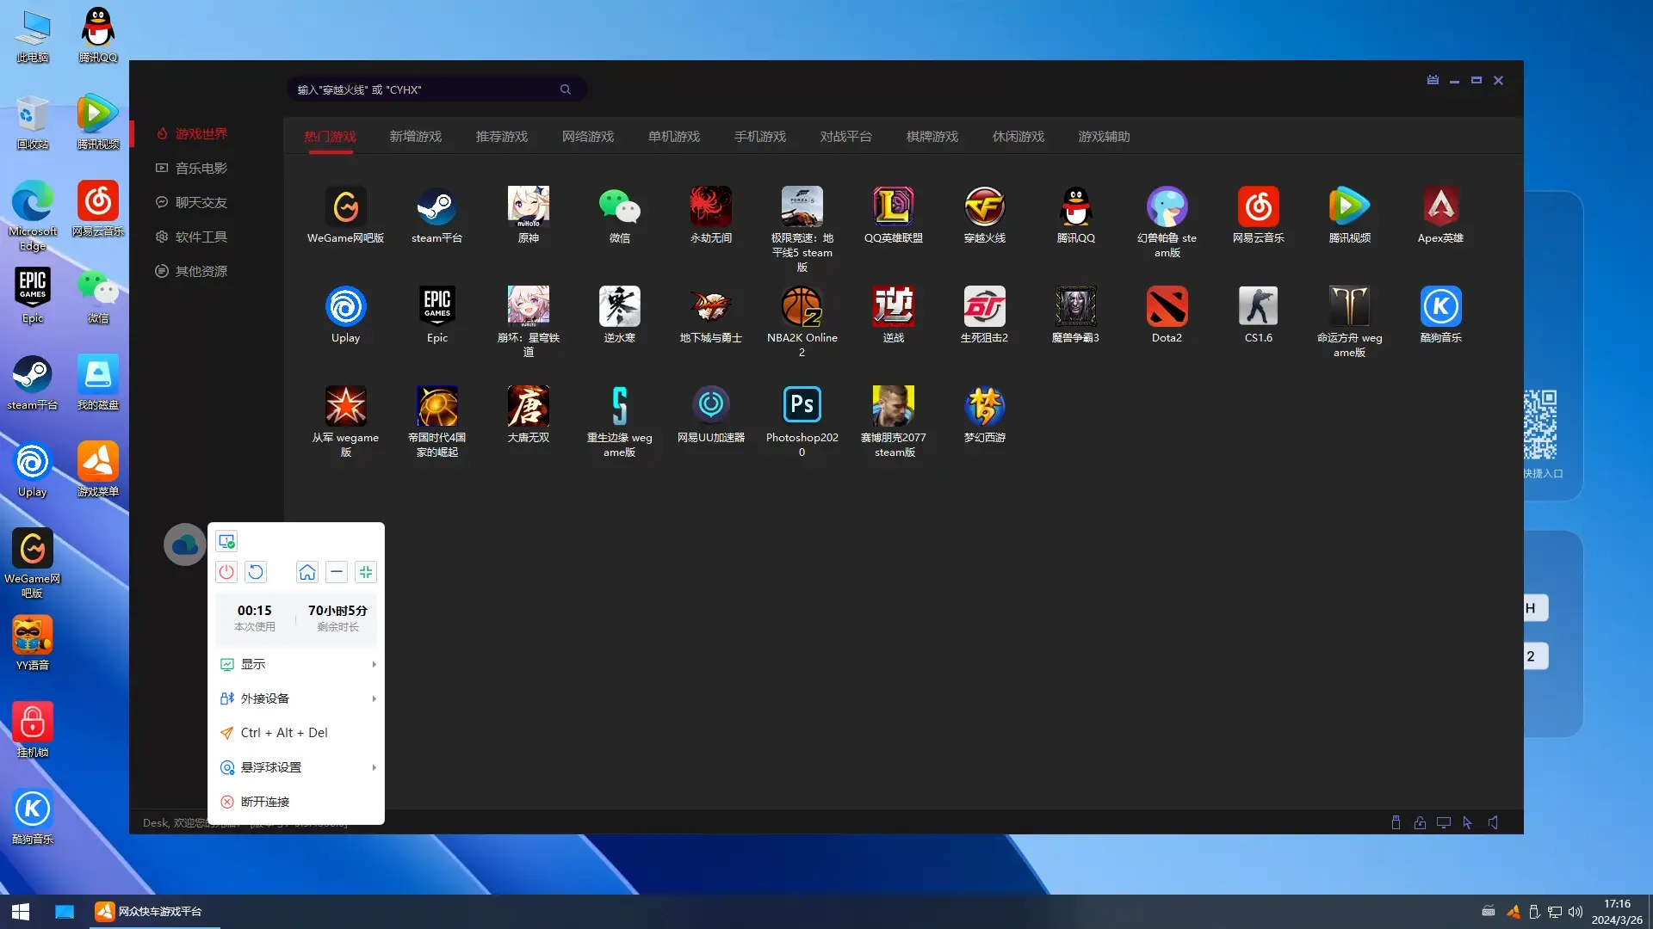1653x929 pixels.
Task: Select 游戏世界 in the sidebar
Action: (192, 134)
